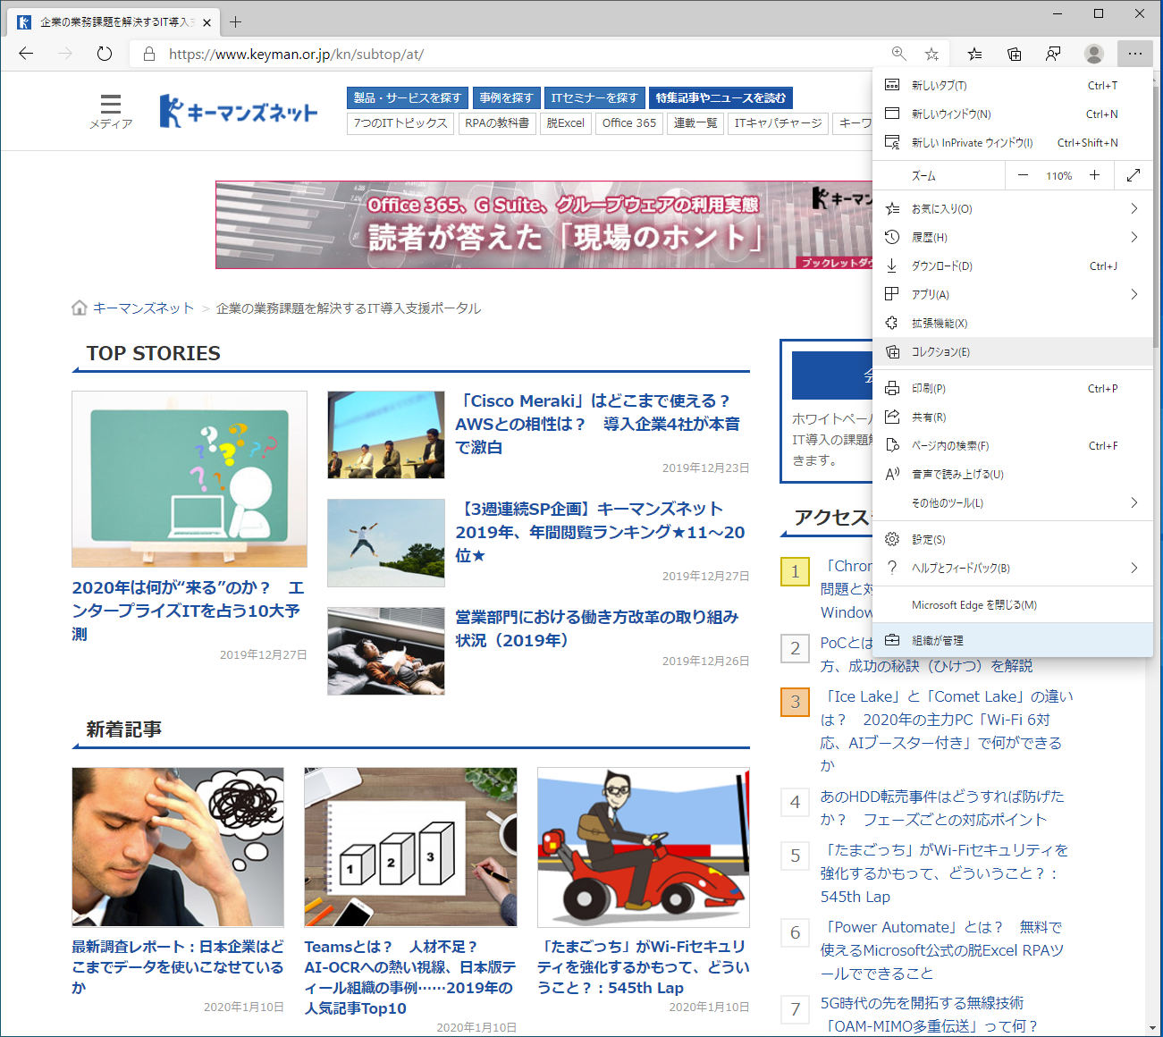Select 共有(R) in the menu
This screenshot has width=1163, height=1037.
coord(1012,417)
